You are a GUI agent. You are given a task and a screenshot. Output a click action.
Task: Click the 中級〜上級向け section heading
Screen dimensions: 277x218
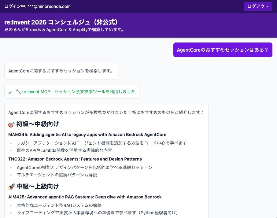37,187
